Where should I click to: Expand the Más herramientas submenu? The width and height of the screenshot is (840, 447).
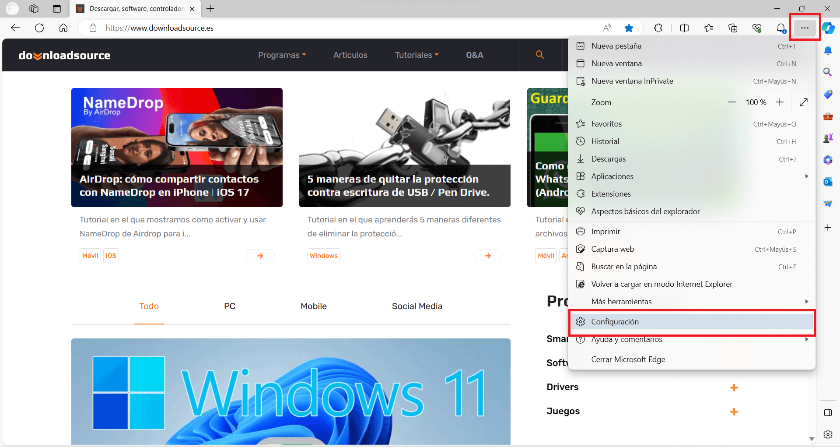coord(807,301)
